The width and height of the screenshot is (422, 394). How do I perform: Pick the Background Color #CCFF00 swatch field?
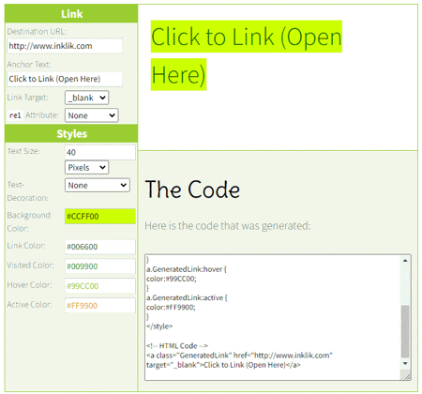pyautogui.click(x=100, y=216)
